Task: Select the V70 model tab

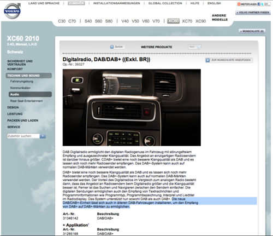Action: [x=156, y=21]
